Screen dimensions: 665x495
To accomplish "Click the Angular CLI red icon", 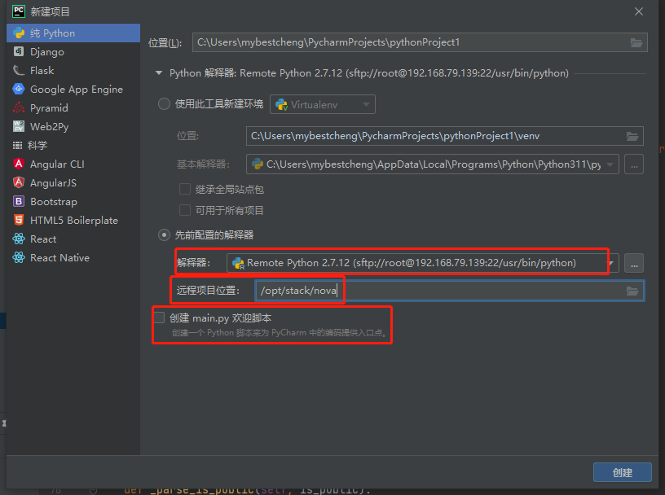I will click(19, 164).
